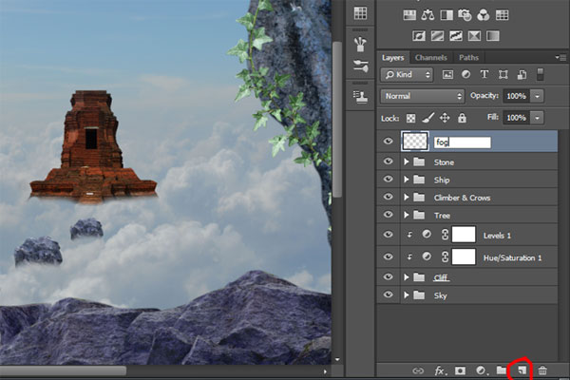This screenshot has width=570, height=380.
Task: Hide the Ship group layer
Action: (388, 180)
